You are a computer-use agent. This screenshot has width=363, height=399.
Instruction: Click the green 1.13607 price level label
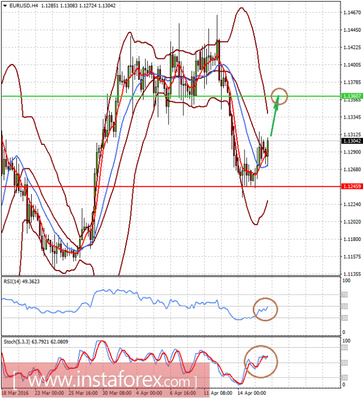[352, 96]
